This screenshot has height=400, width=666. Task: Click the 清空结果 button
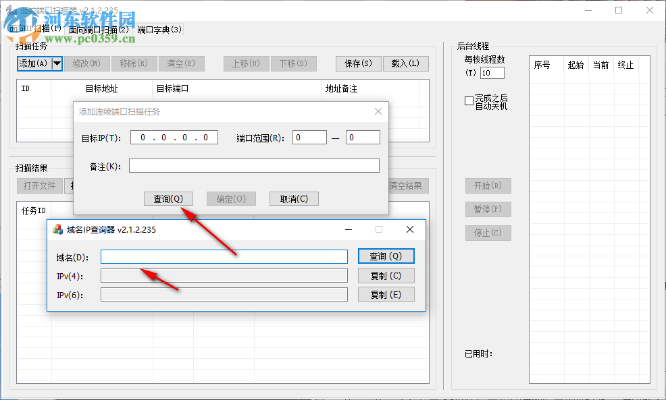click(408, 185)
